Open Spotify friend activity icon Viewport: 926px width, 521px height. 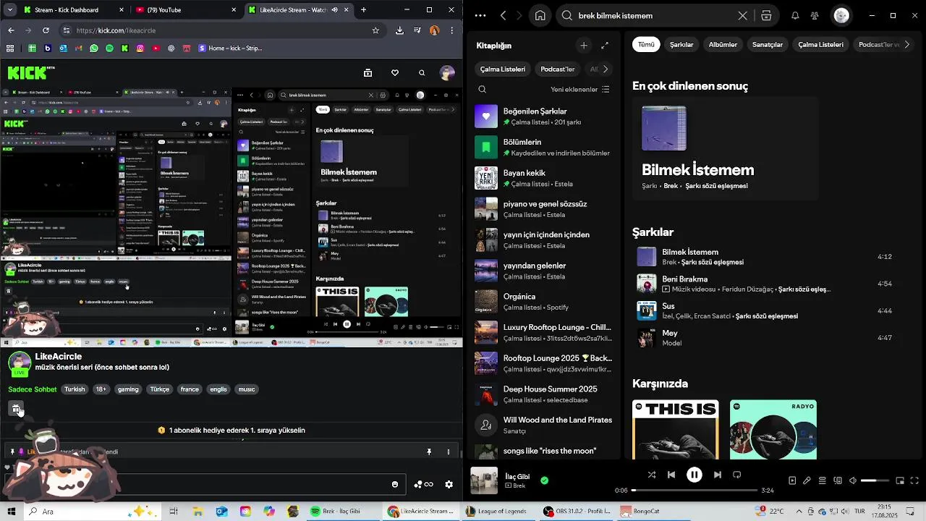coord(815,16)
